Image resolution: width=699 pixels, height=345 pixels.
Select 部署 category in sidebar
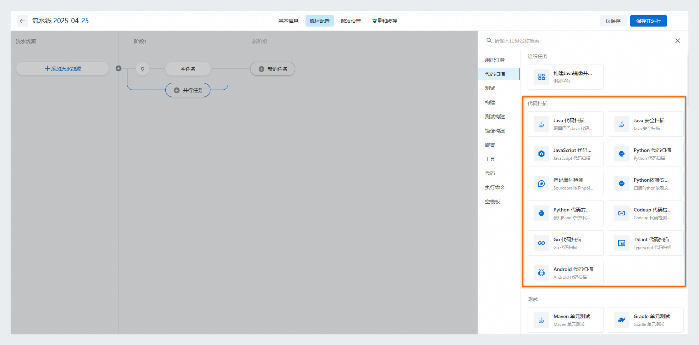[x=499, y=145]
